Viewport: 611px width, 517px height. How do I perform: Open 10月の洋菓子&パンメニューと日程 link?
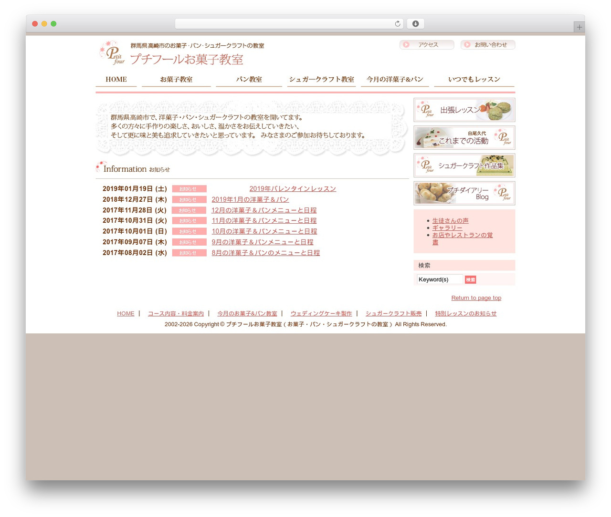point(264,231)
